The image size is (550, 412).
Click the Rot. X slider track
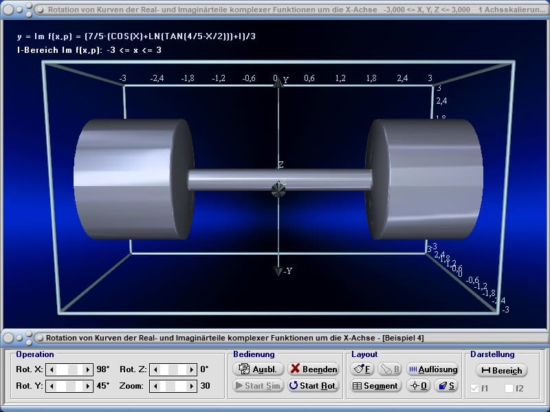tap(69, 369)
